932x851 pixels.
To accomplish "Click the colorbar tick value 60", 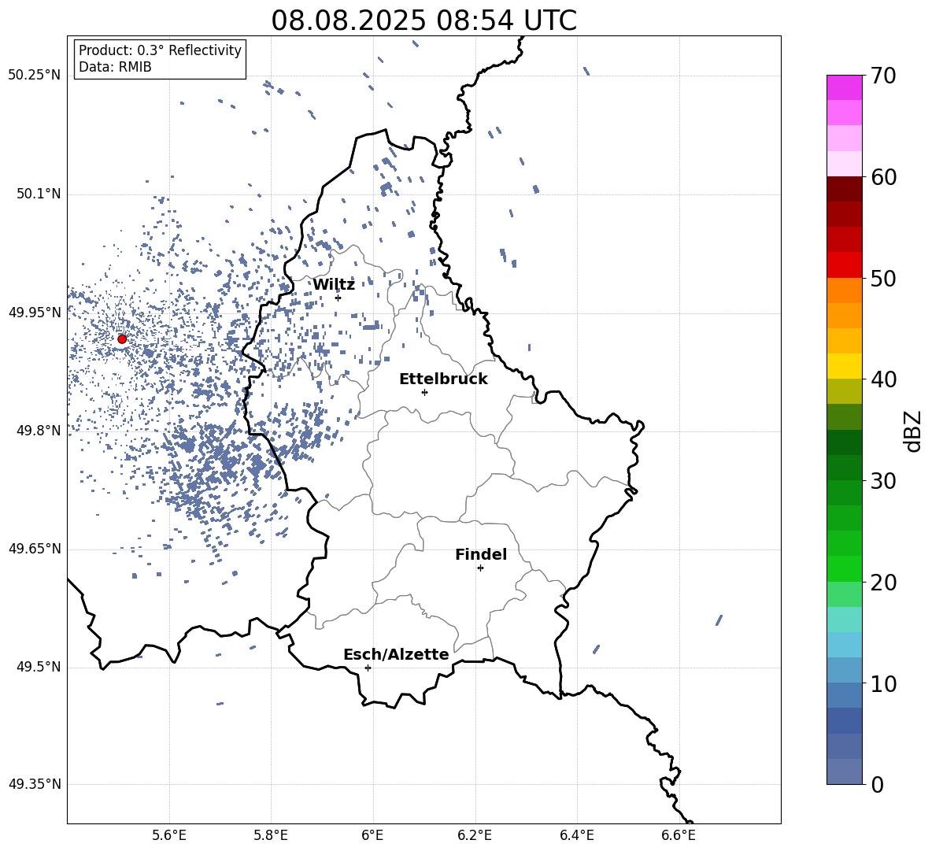I will [x=883, y=177].
